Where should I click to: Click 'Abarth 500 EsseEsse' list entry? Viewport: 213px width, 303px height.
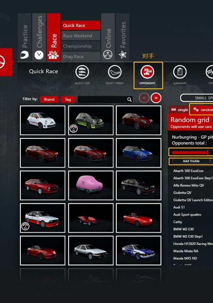point(188,171)
